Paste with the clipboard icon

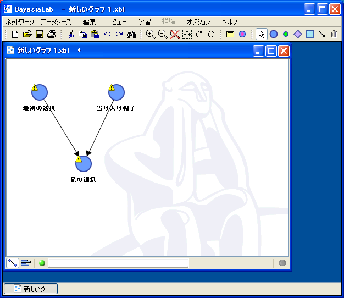[x=95, y=34]
